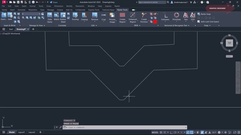Click the search magnifier icon in the title bar

[168, 2]
